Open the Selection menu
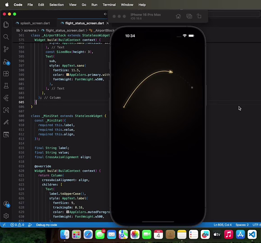261x243 pixels. click(56, 5)
